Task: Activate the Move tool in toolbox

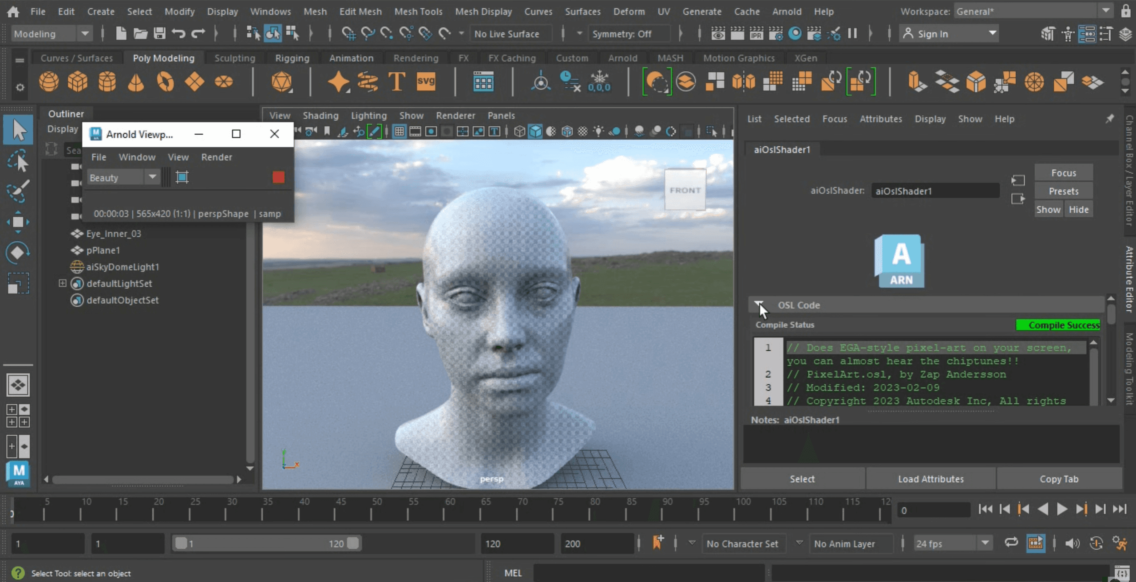Action: coord(18,222)
